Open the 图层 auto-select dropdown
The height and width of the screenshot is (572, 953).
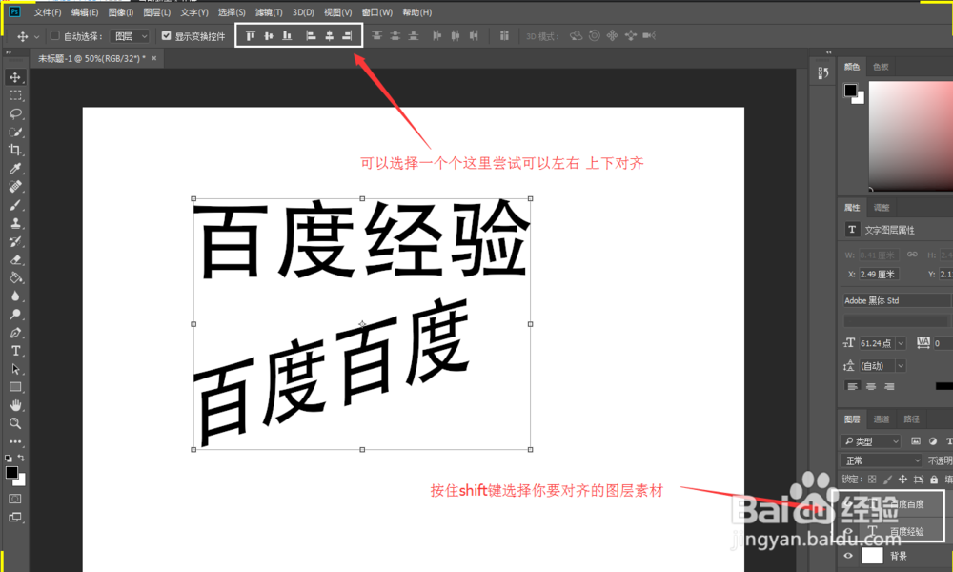click(x=130, y=36)
